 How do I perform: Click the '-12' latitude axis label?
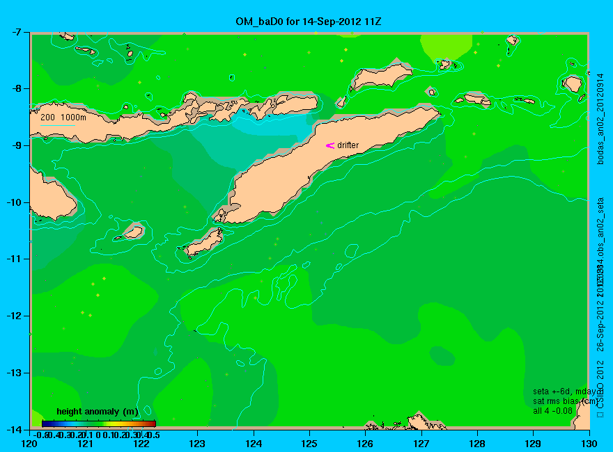15,316
